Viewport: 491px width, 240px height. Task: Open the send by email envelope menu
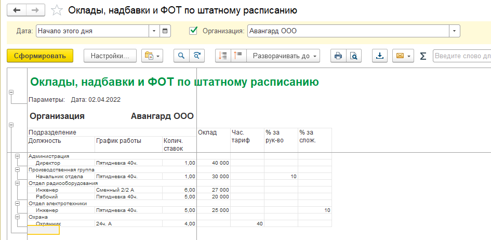(403, 56)
